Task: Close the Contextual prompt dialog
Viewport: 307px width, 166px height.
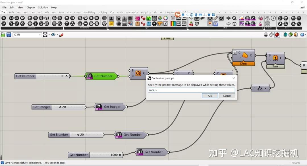Action: [x=233, y=78]
